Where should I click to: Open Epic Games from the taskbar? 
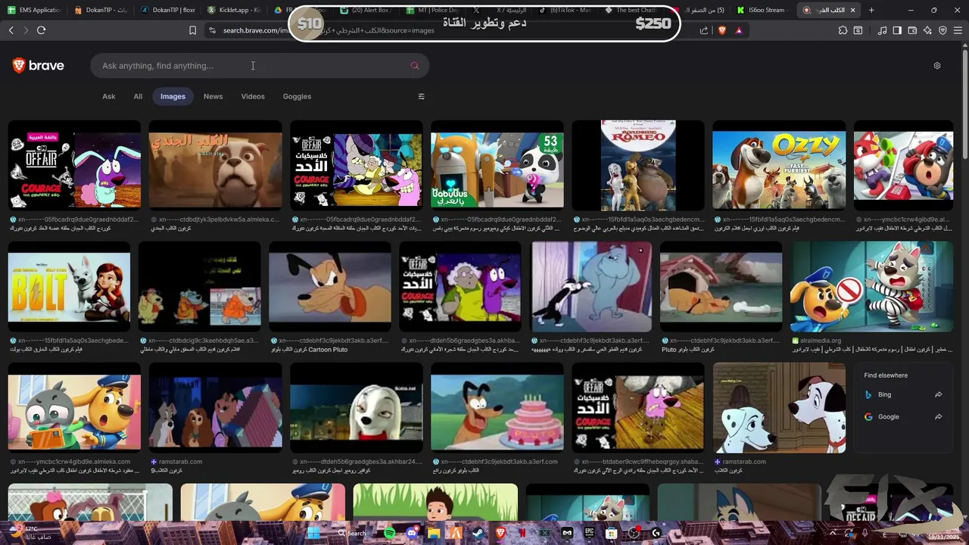point(589,533)
